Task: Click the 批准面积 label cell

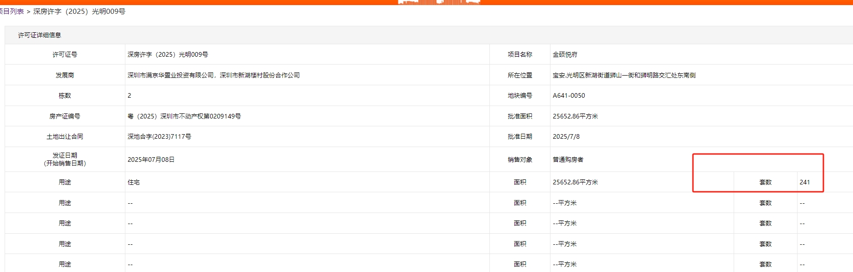Action: (x=519, y=116)
